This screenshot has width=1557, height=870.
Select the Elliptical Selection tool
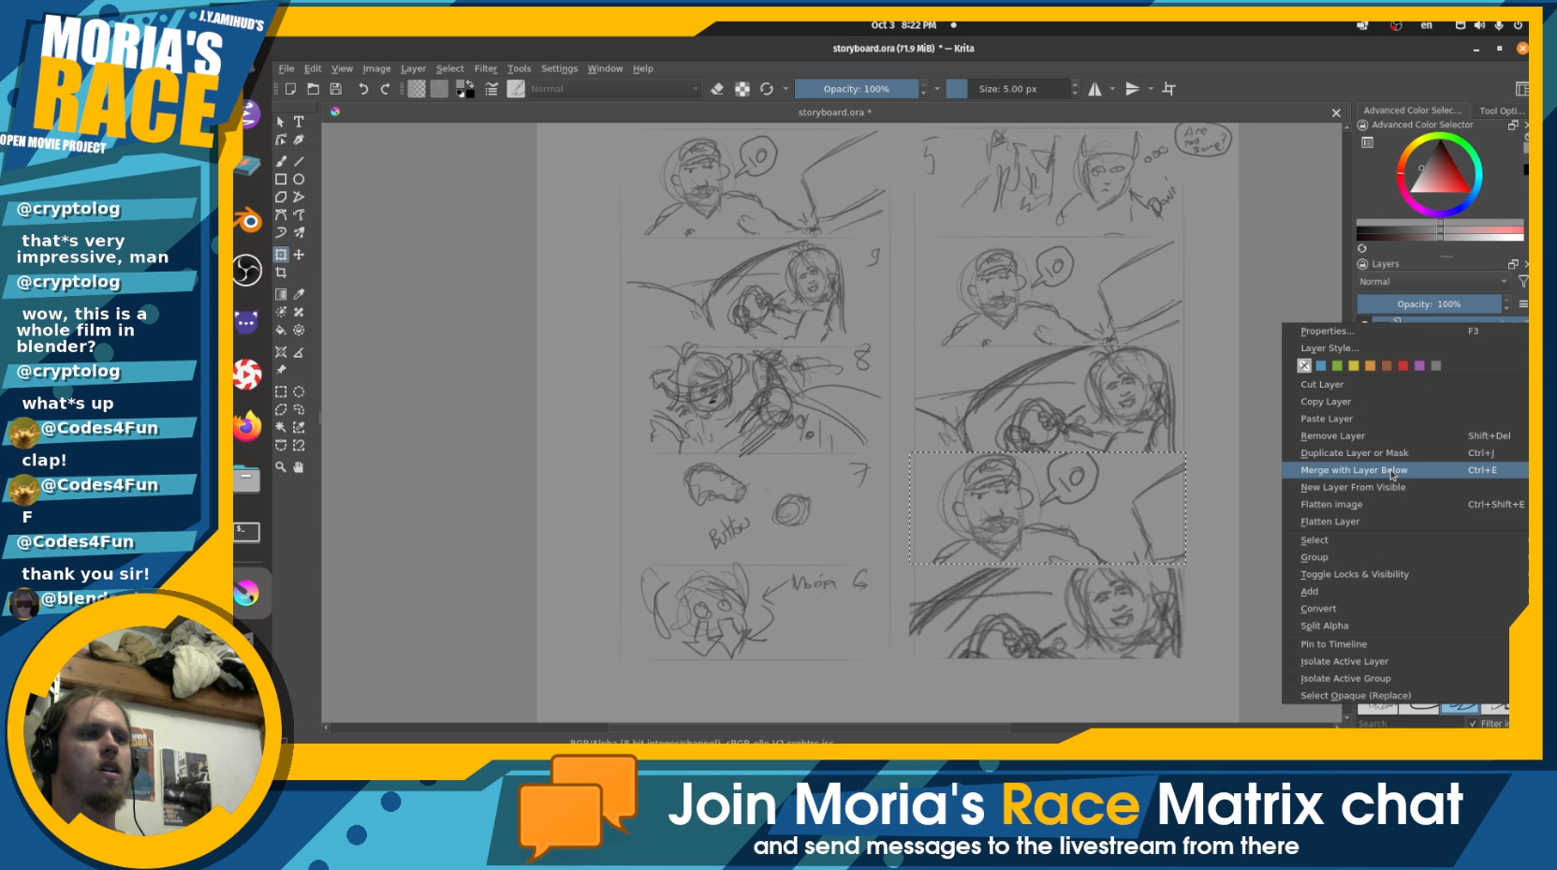coord(299,391)
